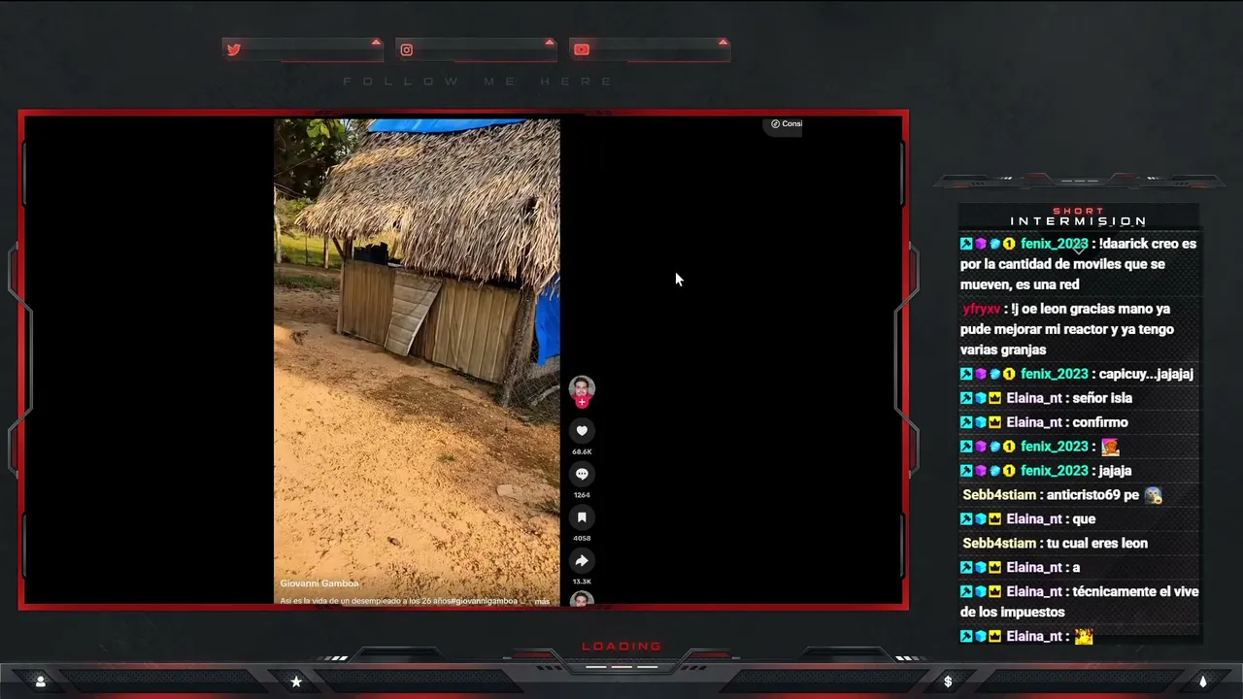
Task: Click the crown badge beside 'Elaina_nt : señor isla'
Action: point(994,398)
